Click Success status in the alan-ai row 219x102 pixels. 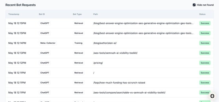(205, 43)
